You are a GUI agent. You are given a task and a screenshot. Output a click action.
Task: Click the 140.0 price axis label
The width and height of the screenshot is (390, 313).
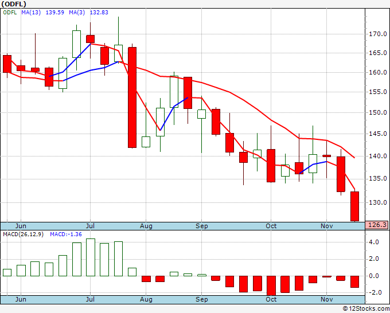377,156
